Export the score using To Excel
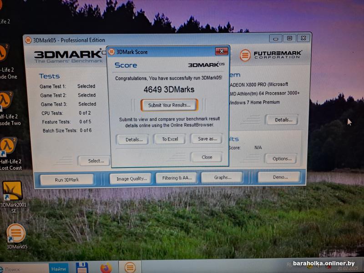364x273 pixels. (170, 139)
